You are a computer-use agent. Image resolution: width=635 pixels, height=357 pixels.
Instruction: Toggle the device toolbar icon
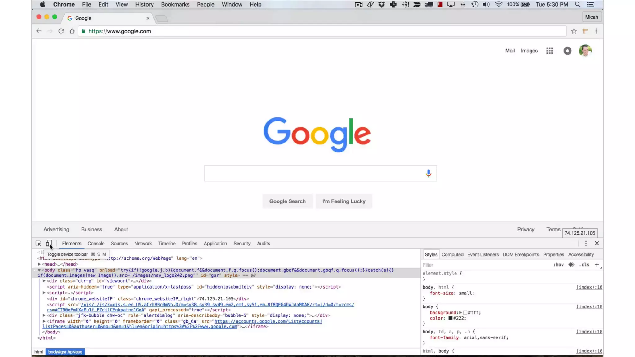click(49, 244)
